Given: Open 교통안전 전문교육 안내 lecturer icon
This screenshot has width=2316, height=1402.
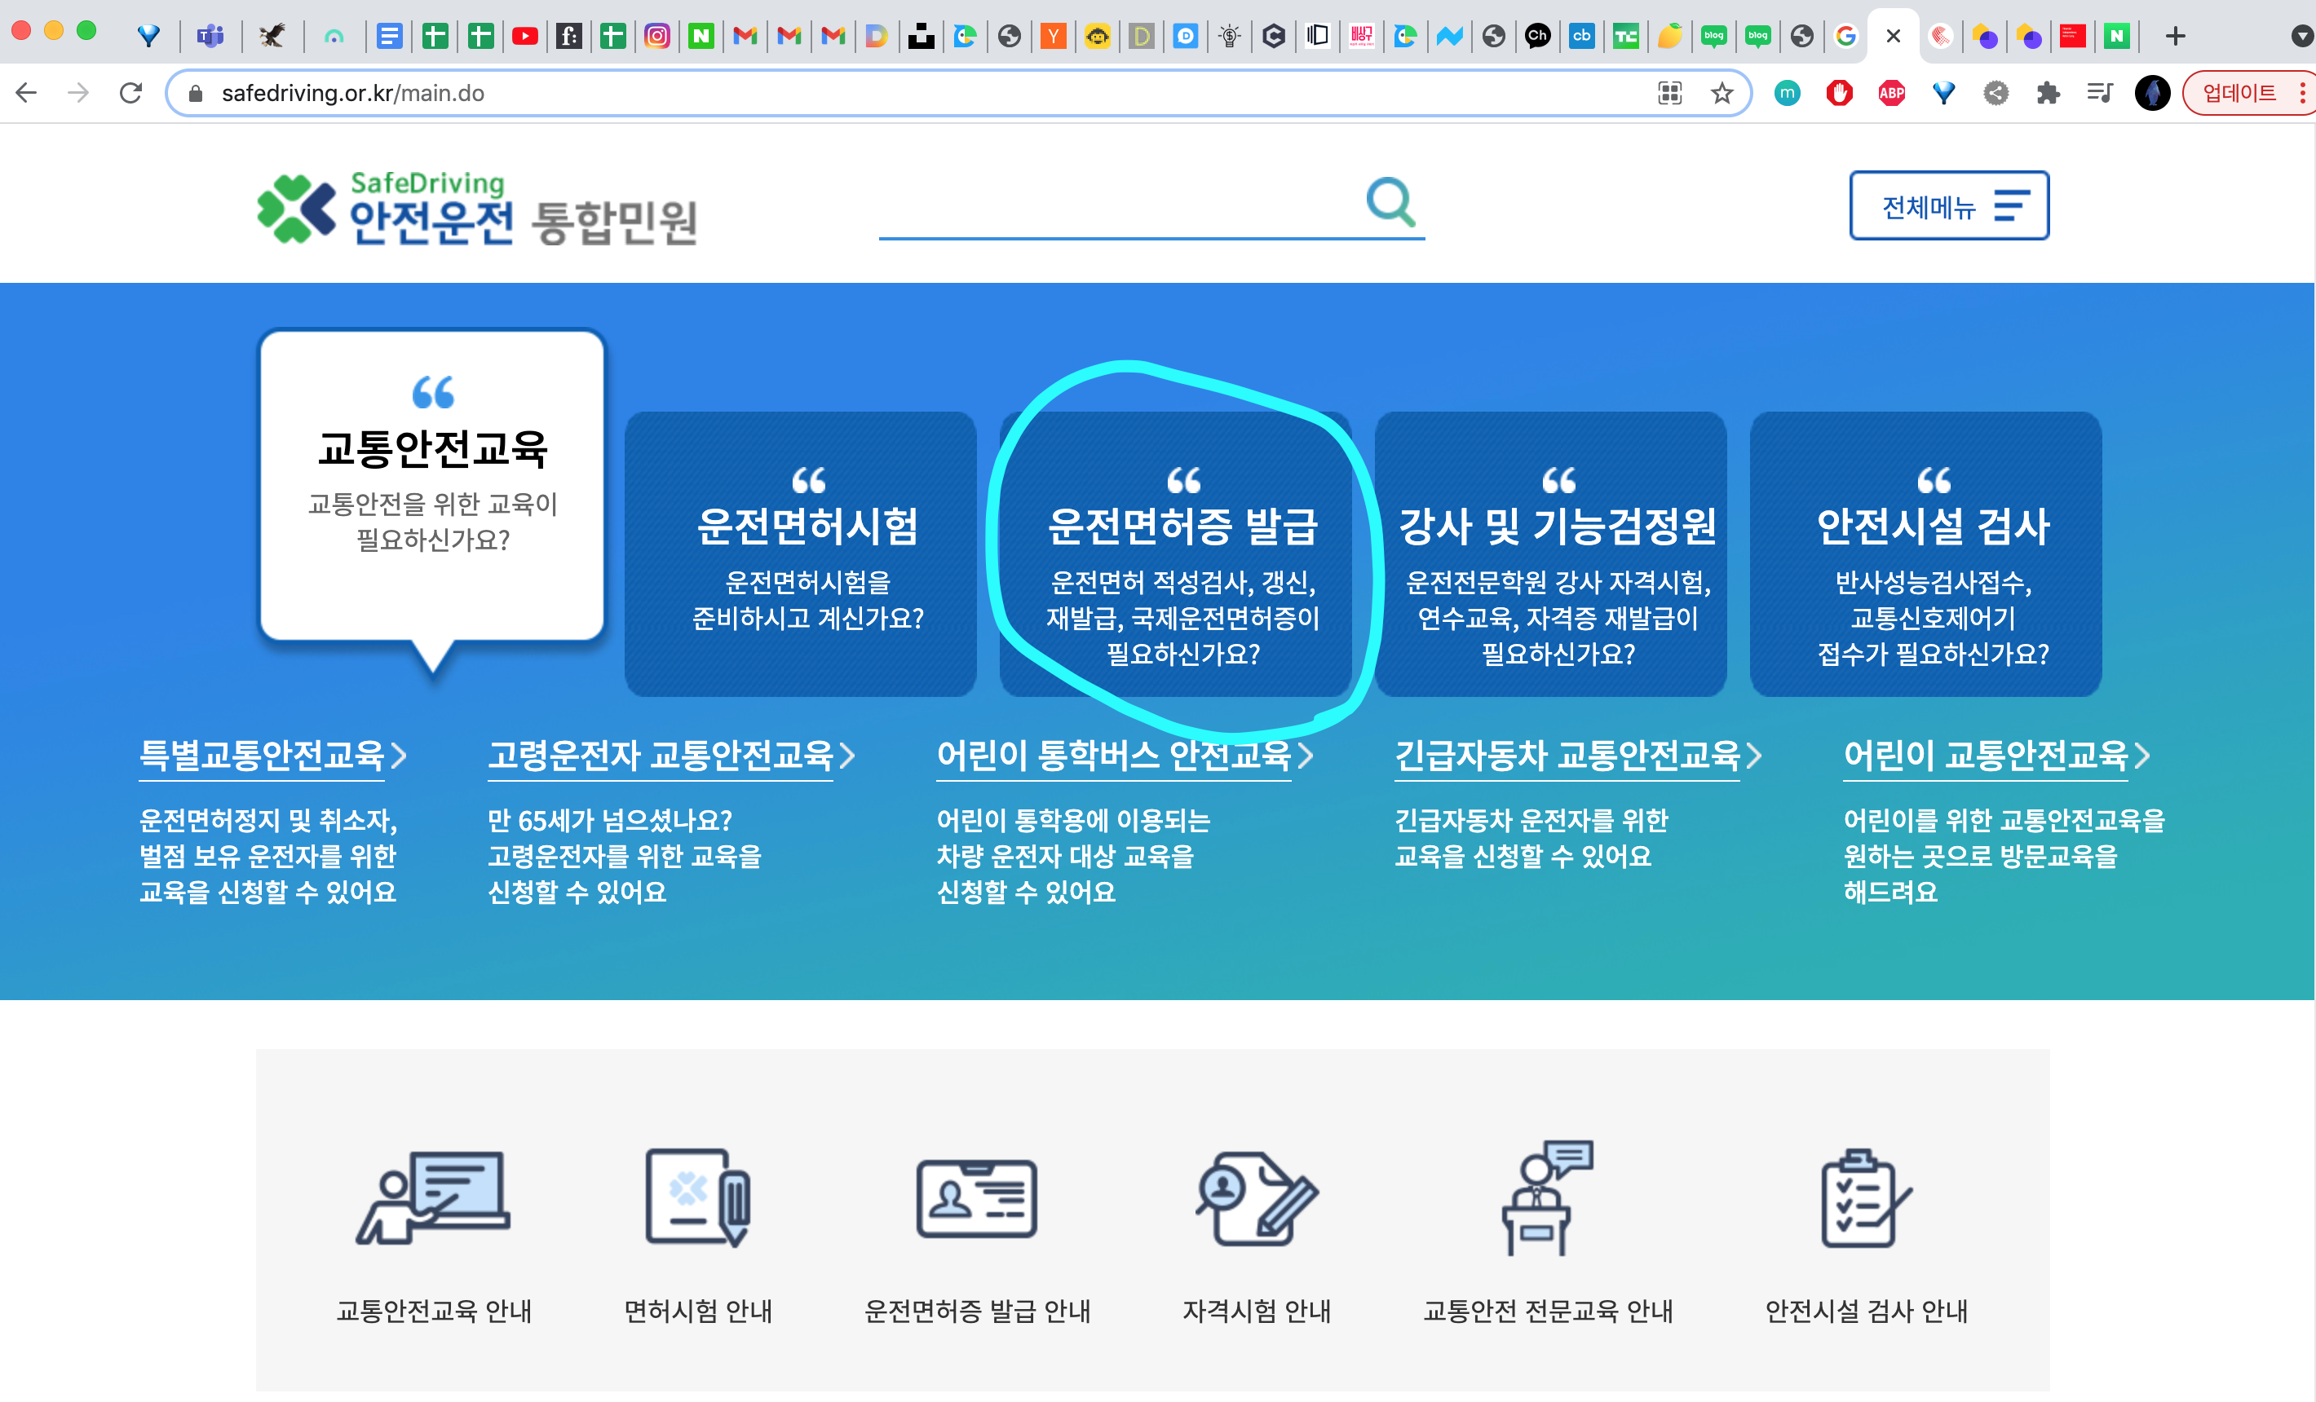Looking at the screenshot, I should point(1546,1197).
